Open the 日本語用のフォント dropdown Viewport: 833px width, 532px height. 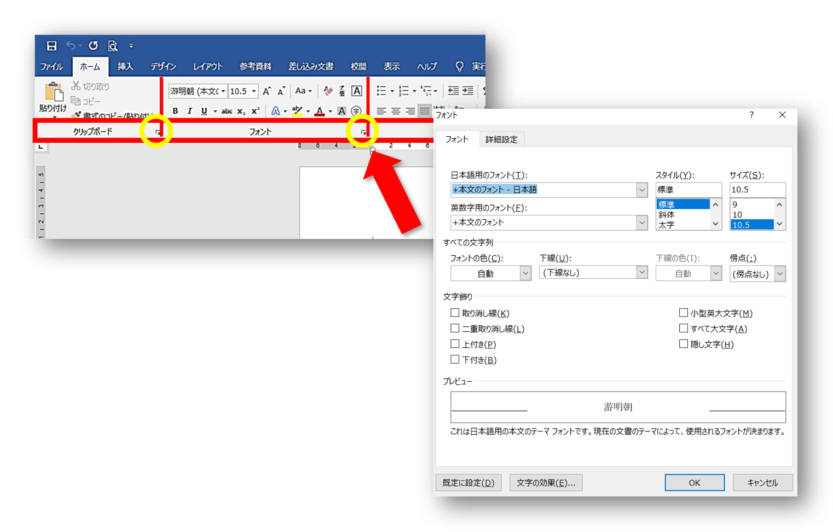642,190
